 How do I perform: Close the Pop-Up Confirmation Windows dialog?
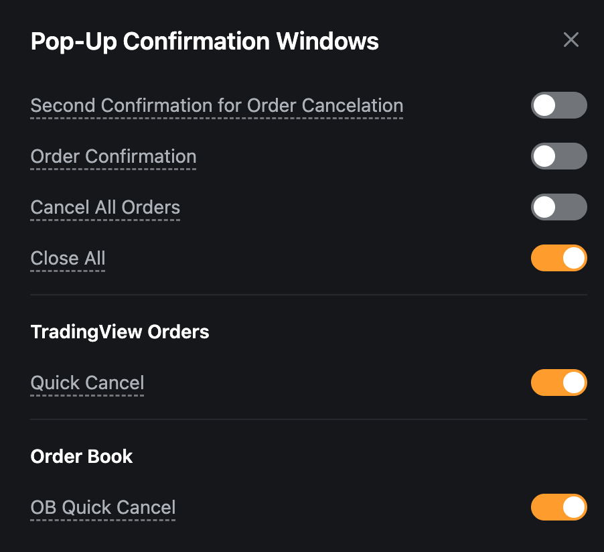coord(571,40)
